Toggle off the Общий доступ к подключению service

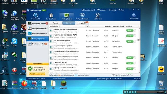(131, 30)
